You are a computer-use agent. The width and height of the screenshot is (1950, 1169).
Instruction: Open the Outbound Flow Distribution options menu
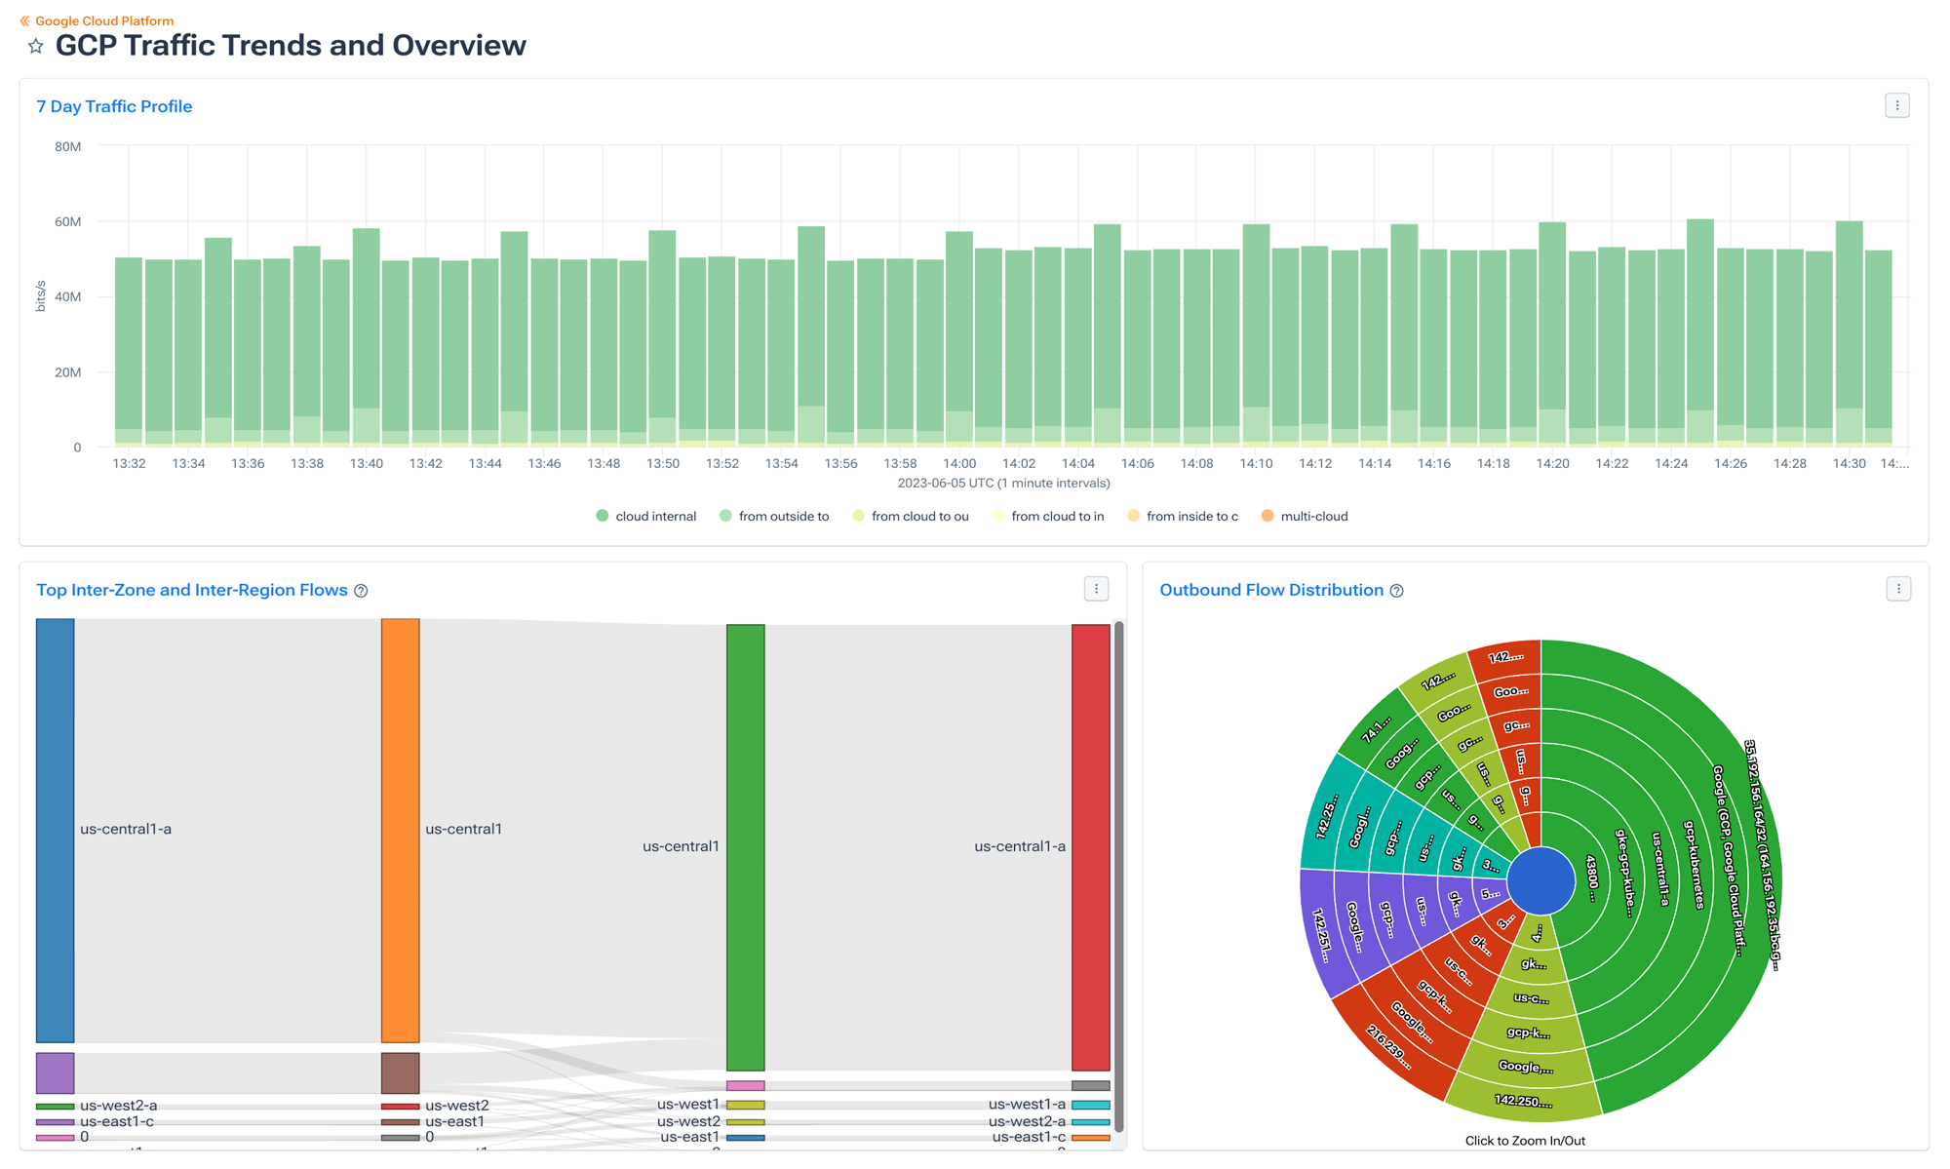coord(1898,588)
